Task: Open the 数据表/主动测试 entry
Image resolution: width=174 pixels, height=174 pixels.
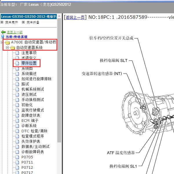Action: point(36,147)
